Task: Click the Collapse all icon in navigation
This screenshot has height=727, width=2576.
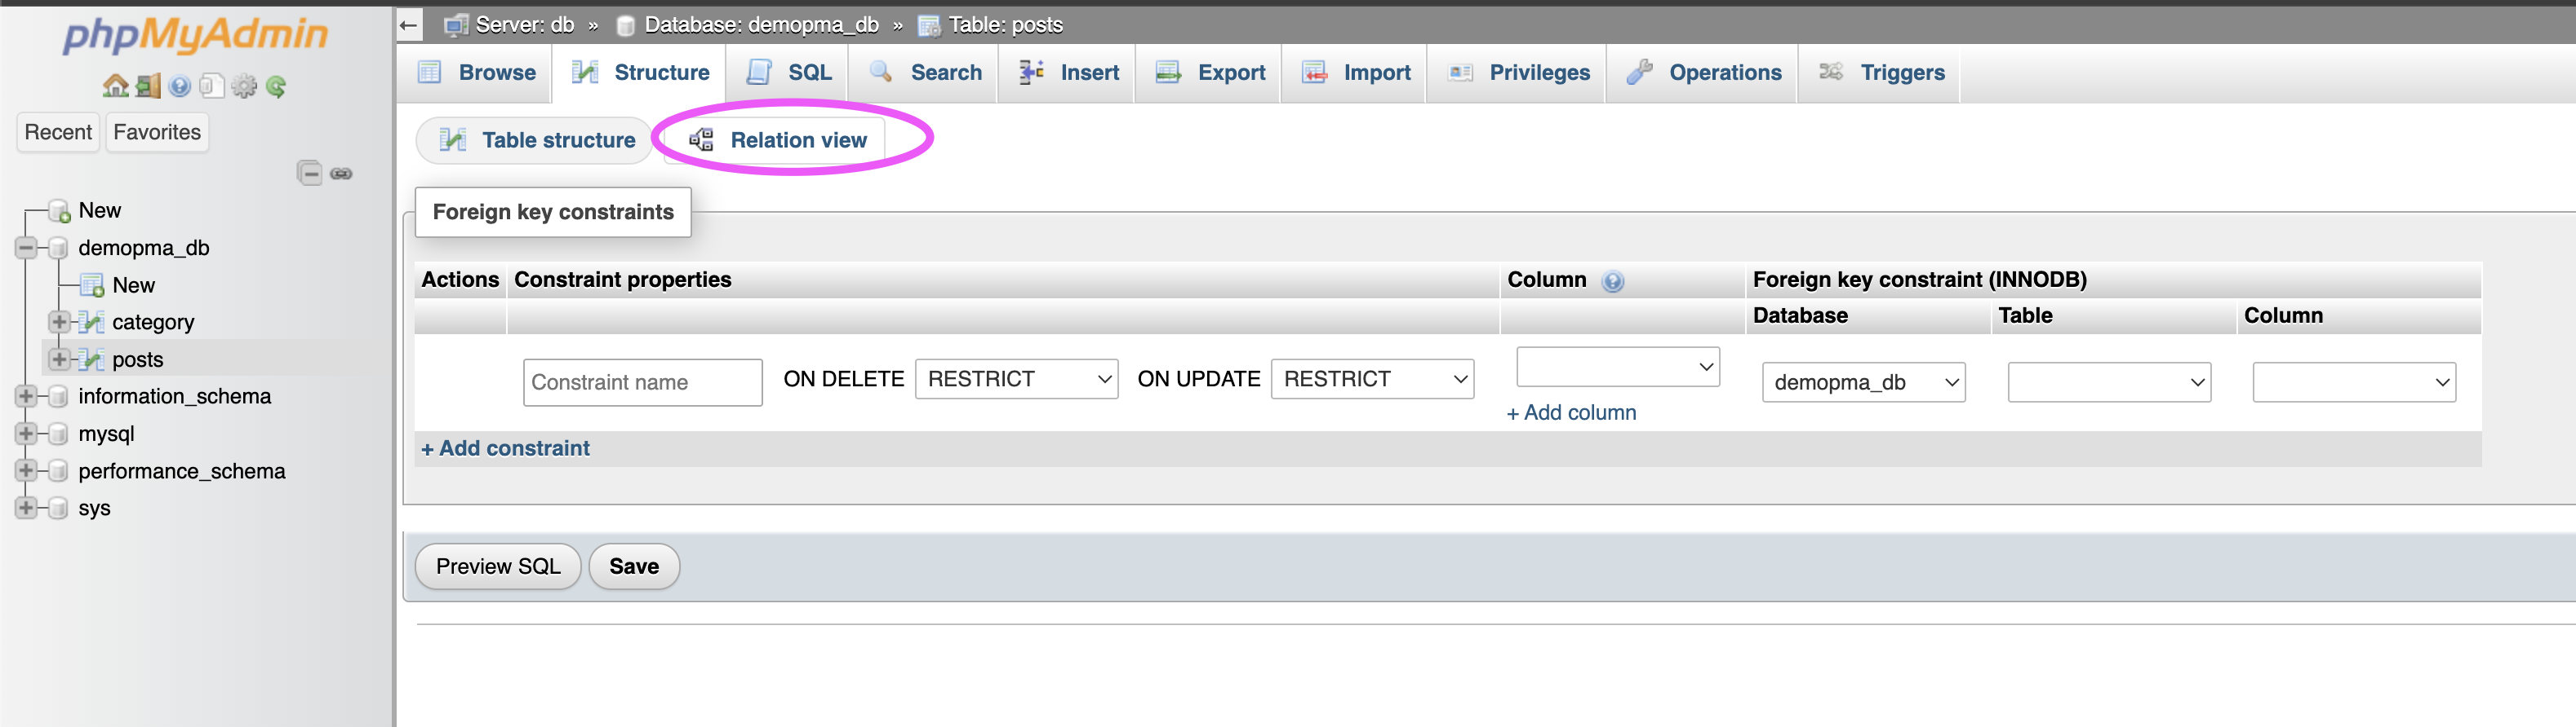Action: click(x=310, y=174)
